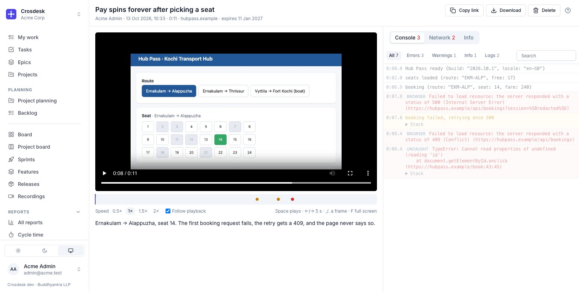The image size is (579, 292).
Task: Toggle Follow playback checkbox
Action: pyautogui.click(x=168, y=211)
